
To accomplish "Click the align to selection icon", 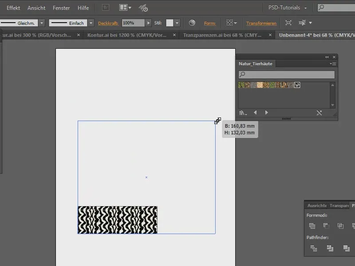I will (229, 23).
